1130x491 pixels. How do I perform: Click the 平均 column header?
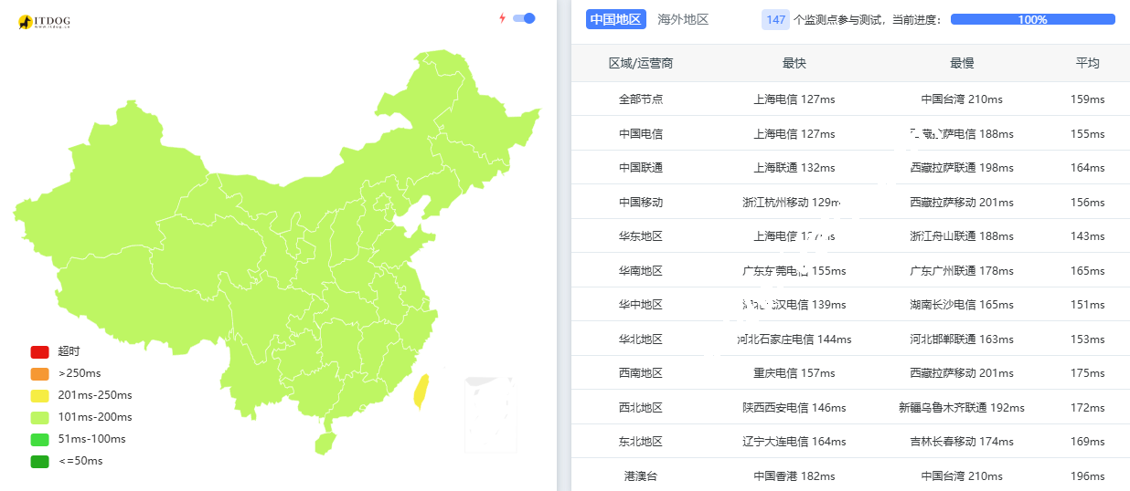(1087, 63)
